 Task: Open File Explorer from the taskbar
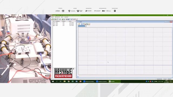point(65,81)
